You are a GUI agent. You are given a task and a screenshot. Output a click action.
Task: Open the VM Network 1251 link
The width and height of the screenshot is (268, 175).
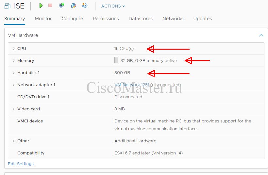[x=132, y=85]
